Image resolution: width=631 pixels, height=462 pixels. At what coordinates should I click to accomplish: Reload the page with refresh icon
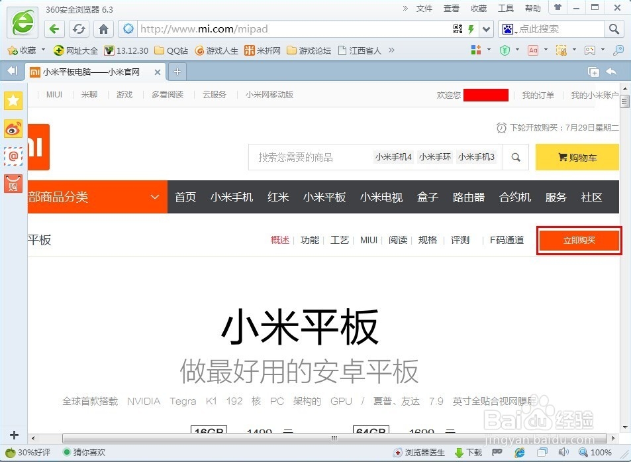click(79, 29)
